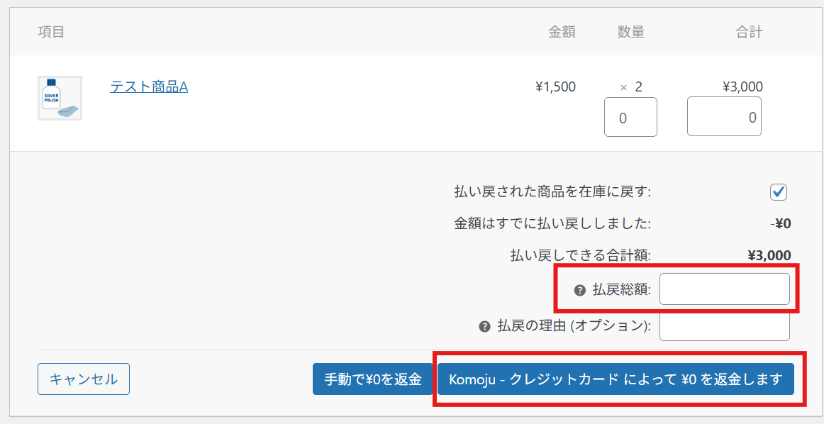Click the キャンセル button
Viewport: 824px width, 424px height.
coord(83,379)
